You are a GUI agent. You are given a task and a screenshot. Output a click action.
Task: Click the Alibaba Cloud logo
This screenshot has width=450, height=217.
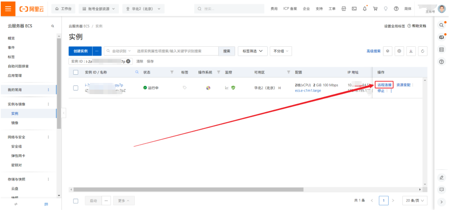coord(31,9)
